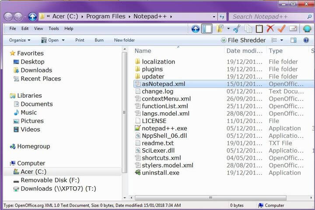Click the scissors Cut icon
This screenshot has width=315, height=210.
(x=237, y=29)
